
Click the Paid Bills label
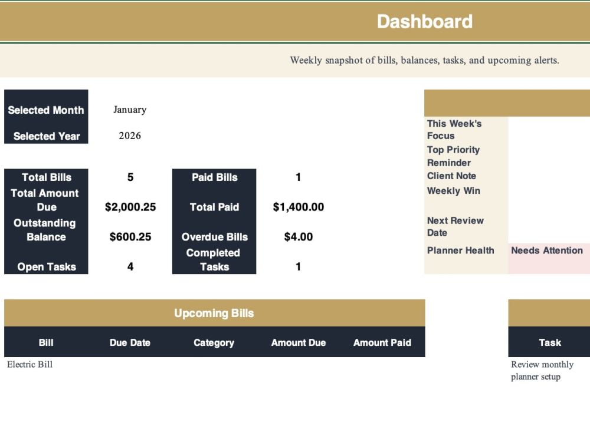click(214, 177)
